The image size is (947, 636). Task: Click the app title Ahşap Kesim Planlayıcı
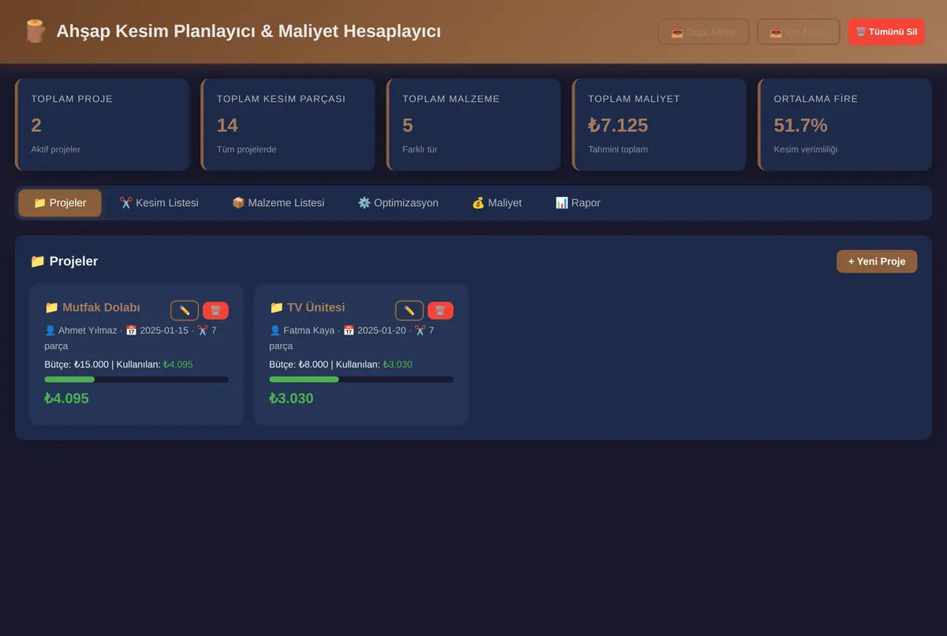249,32
